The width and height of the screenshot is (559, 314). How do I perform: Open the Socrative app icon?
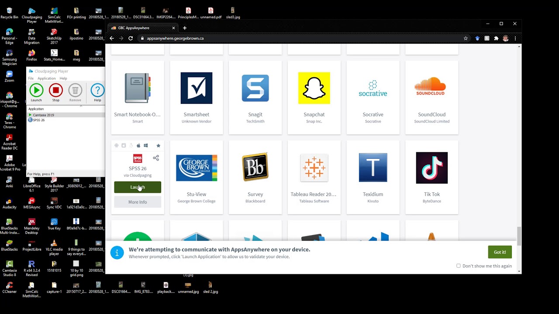(373, 88)
